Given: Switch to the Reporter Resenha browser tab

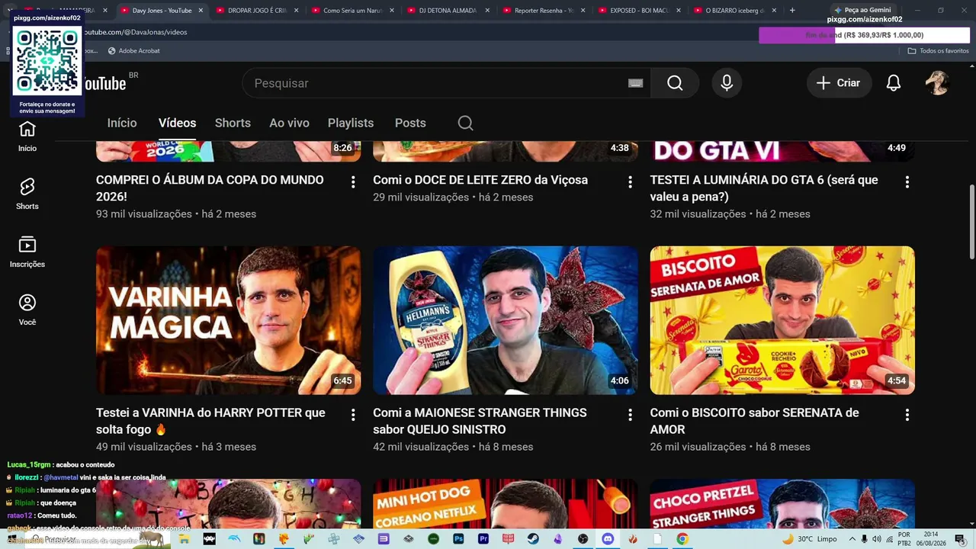Looking at the screenshot, I should pyautogui.click(x=544, y=11).
